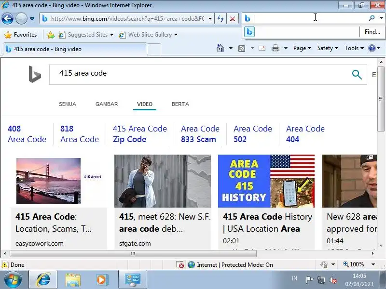Switch to the BERITA results tab
386x289 pixels.
point(180,104)
